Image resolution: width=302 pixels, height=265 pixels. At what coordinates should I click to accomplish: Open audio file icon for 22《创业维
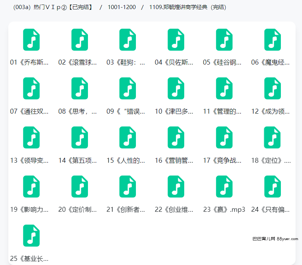coord(176,186)
